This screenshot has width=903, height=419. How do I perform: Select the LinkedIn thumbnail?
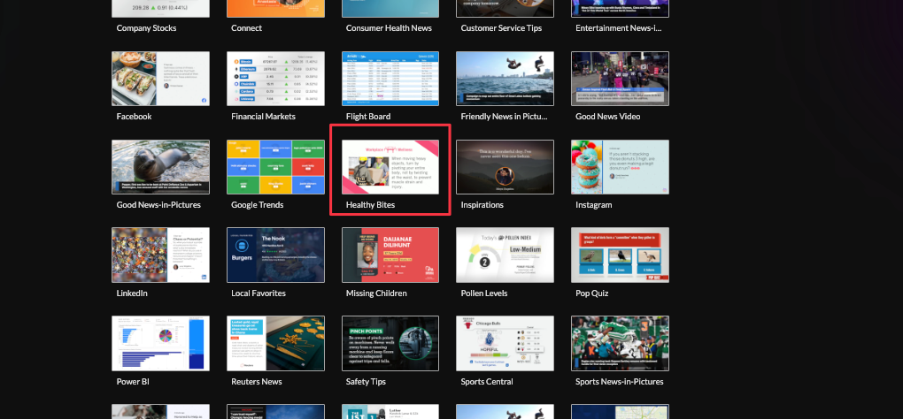click(x=160, y=255)
